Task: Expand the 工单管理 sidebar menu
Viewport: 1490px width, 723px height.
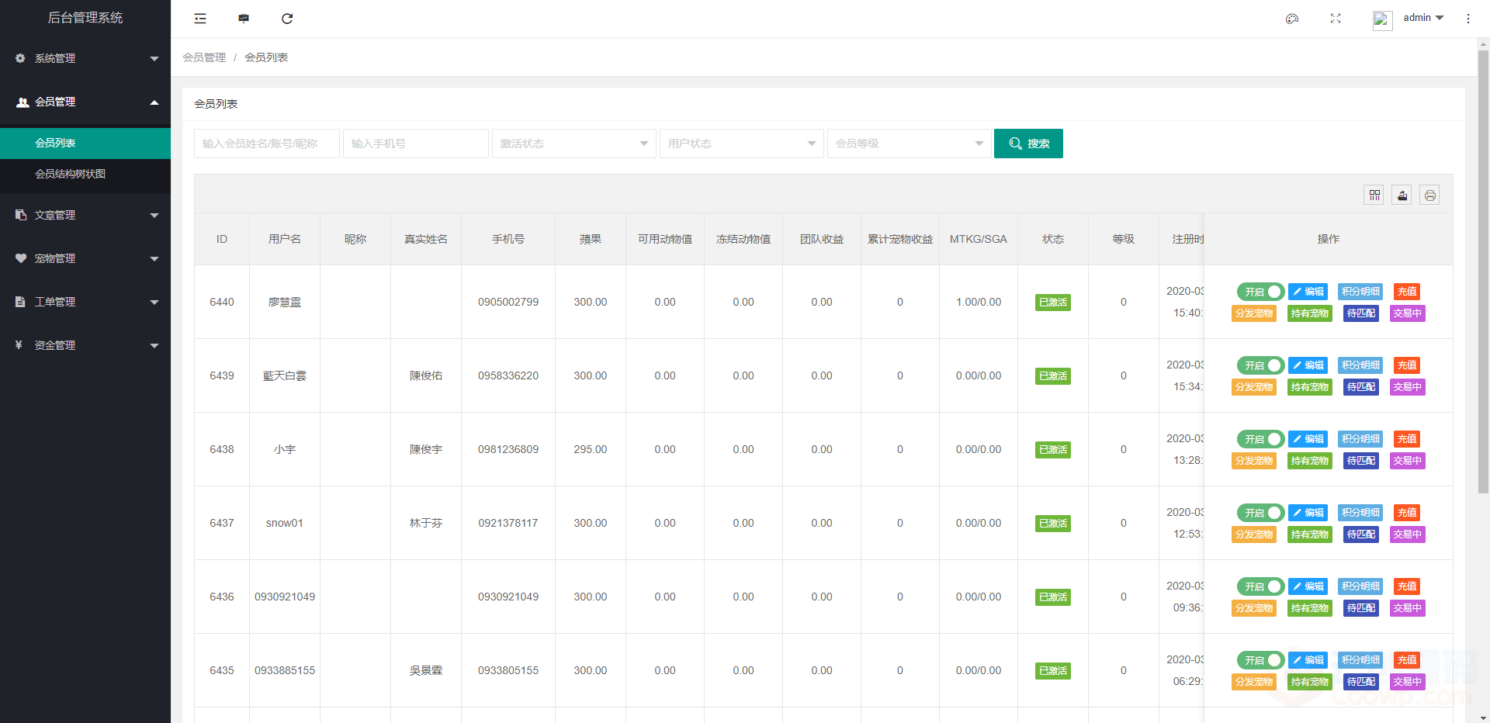Action: (85, 302)
